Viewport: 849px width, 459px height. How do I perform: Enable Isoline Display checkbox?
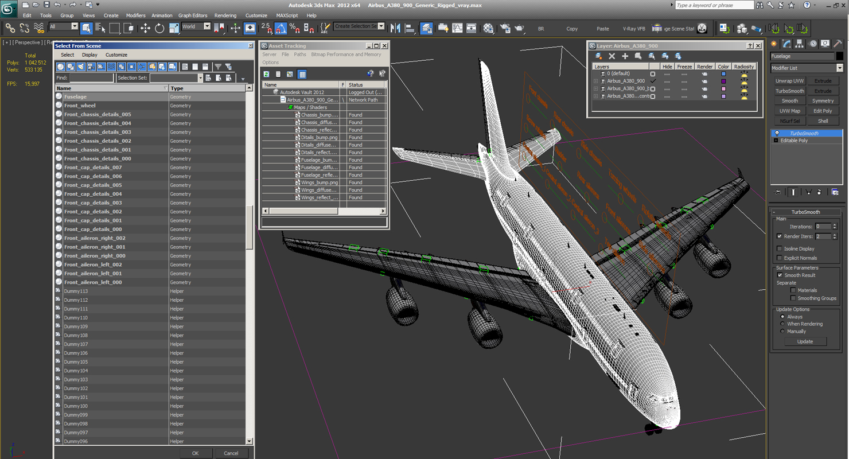779,249
